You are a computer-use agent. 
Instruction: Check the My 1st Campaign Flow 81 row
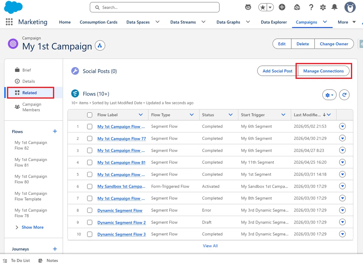pos(90,162)
